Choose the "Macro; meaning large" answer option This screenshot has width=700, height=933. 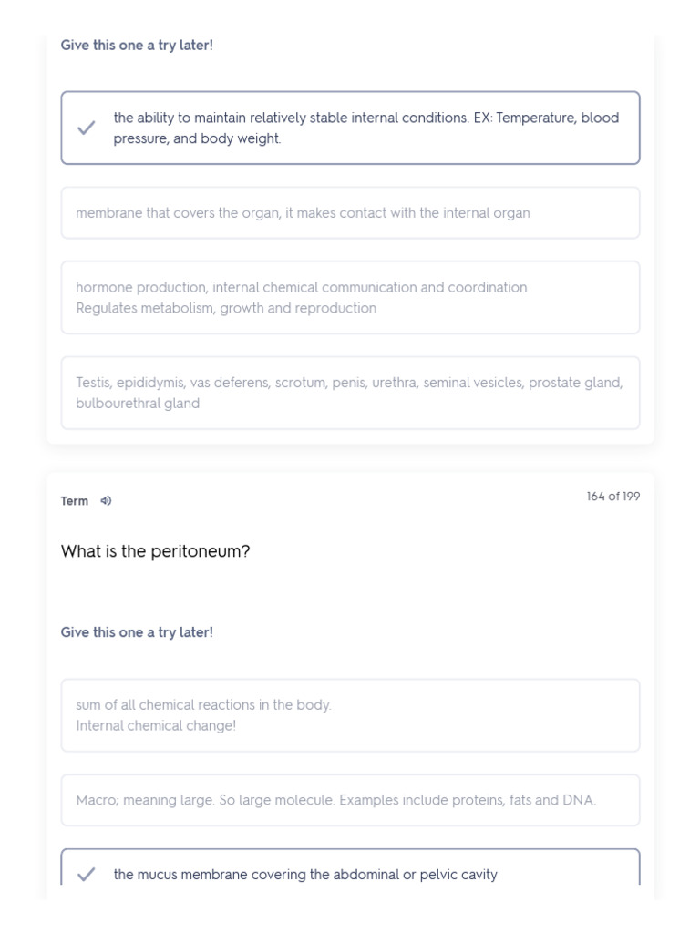[x=350, y=800]
